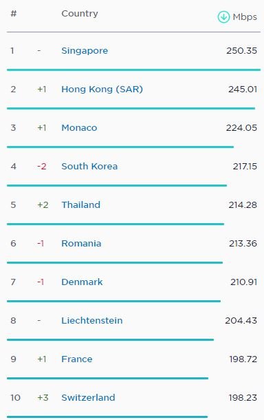
Task: Click the Mbps column label
Action: coord(245,17)
